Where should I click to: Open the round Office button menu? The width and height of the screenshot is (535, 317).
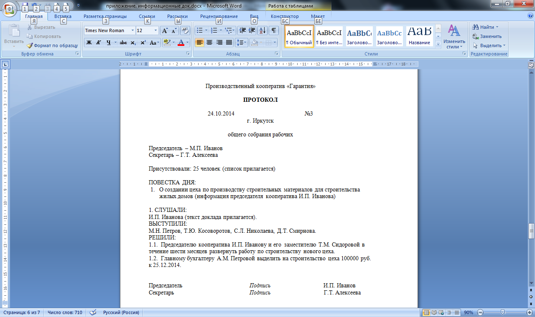pyautogui.click(x=9, y=9)
